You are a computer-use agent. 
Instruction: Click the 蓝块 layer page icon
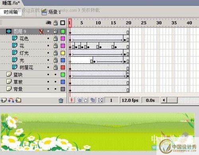[9, 74]
